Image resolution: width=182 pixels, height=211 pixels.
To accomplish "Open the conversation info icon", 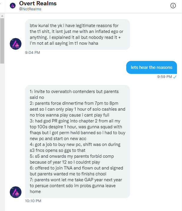I will tap(173, 6).
